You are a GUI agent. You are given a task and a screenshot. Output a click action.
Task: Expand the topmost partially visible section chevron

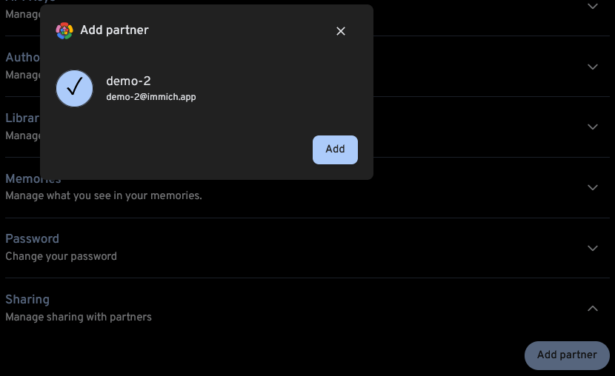[592, 7]
